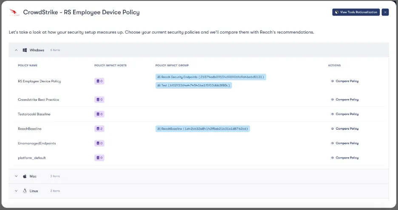This screenshot has width=398, height=210.
Task: Click the 3 items count beside Linux
Action: 55,191
